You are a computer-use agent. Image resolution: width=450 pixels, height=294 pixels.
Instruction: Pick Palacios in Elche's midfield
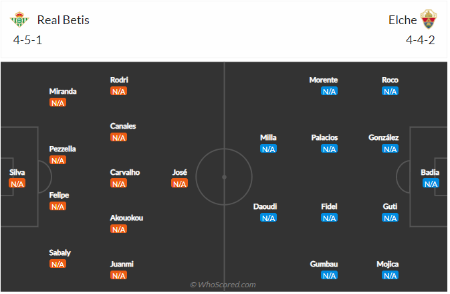tap(324, 137)
